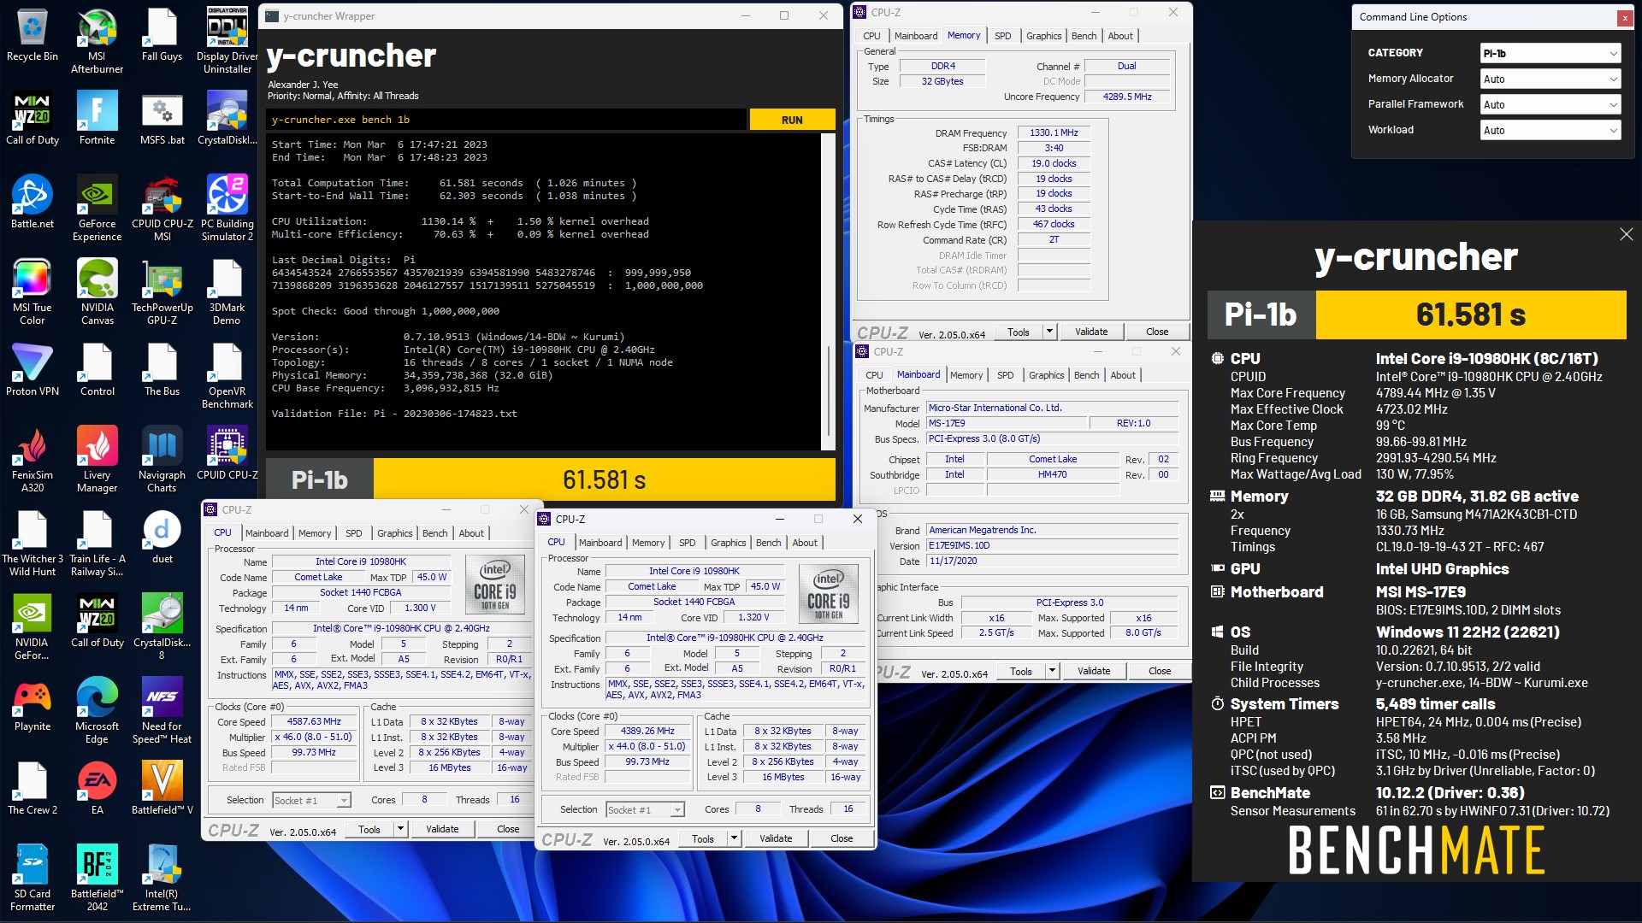Select Mainboard tab in front CPU-Z window
The height and width of the screenshot is (923, 1642).
(600, 543)
